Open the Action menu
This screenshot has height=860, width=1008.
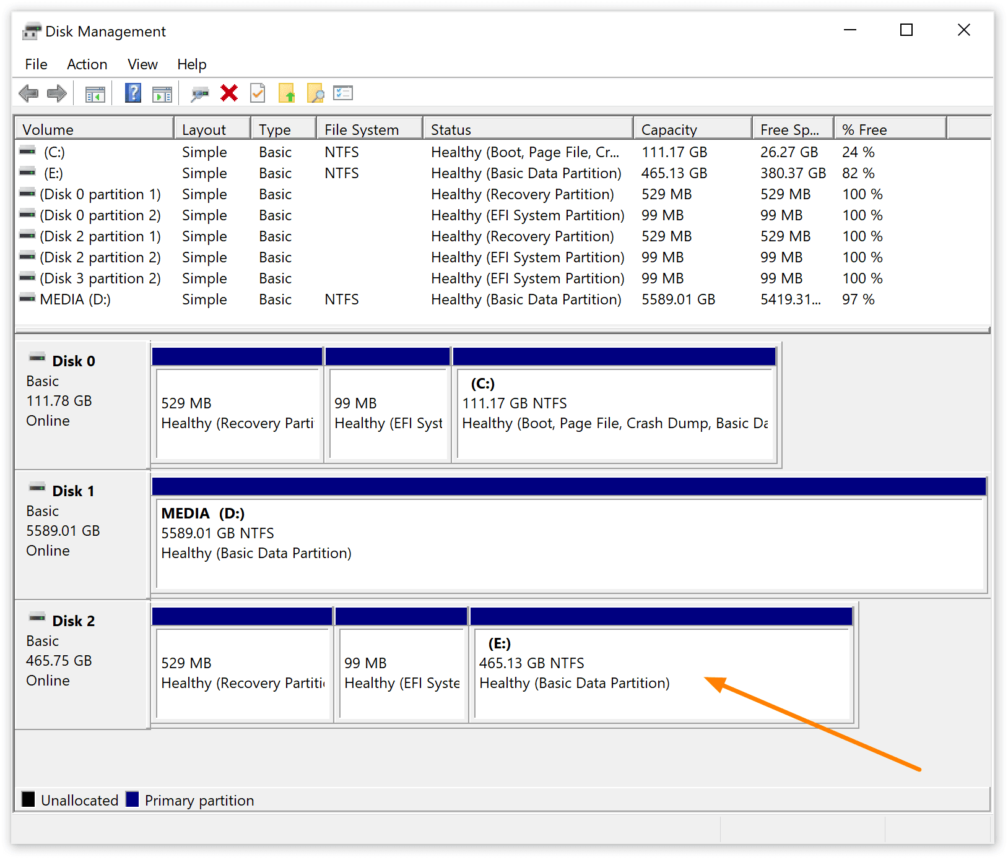[x=86, y=64]
